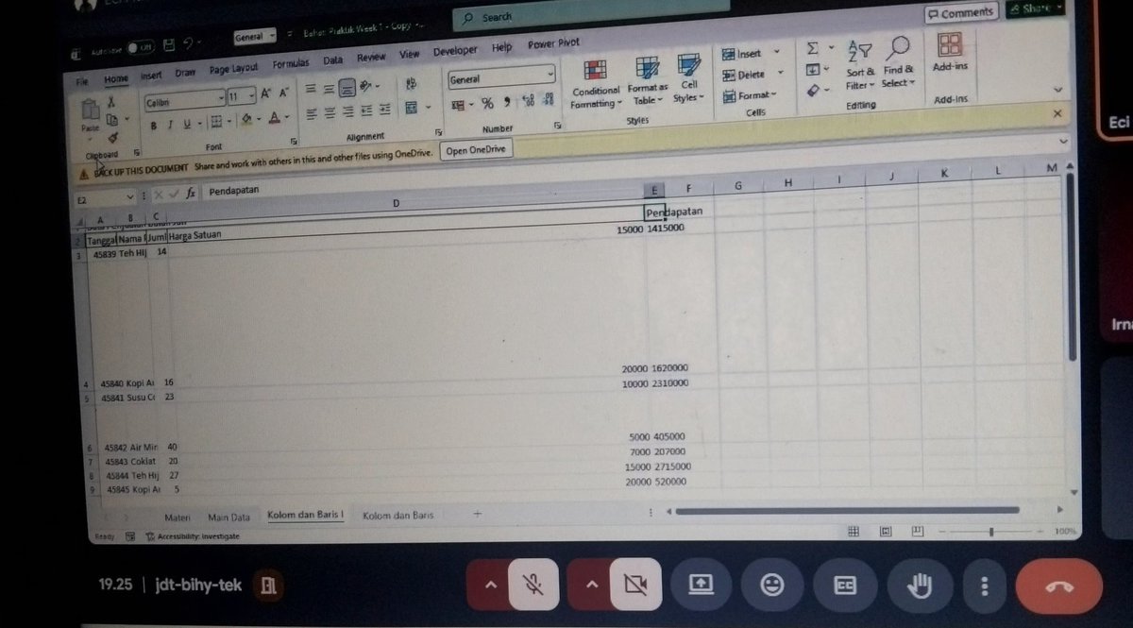Apply Bold formatting
This screenshot has height=628, width=1133.
pyautogui.click(x=154, y=125)
